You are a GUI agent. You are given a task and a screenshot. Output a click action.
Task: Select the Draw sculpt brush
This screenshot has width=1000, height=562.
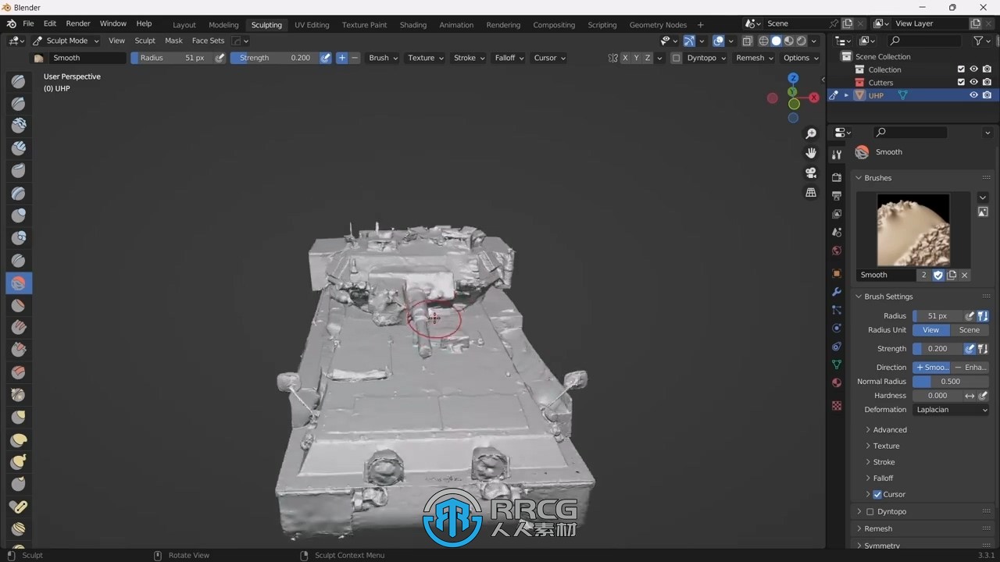pos(19,81)
